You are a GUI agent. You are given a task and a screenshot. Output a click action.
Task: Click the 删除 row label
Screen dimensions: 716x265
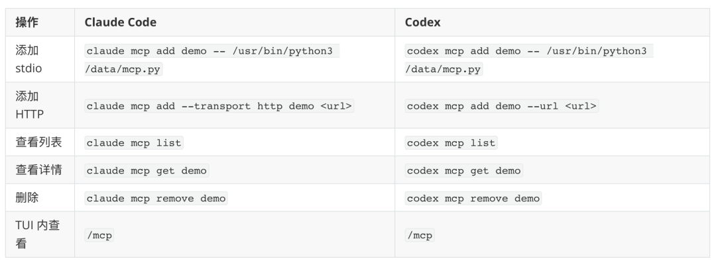click(x=27, y=197)
